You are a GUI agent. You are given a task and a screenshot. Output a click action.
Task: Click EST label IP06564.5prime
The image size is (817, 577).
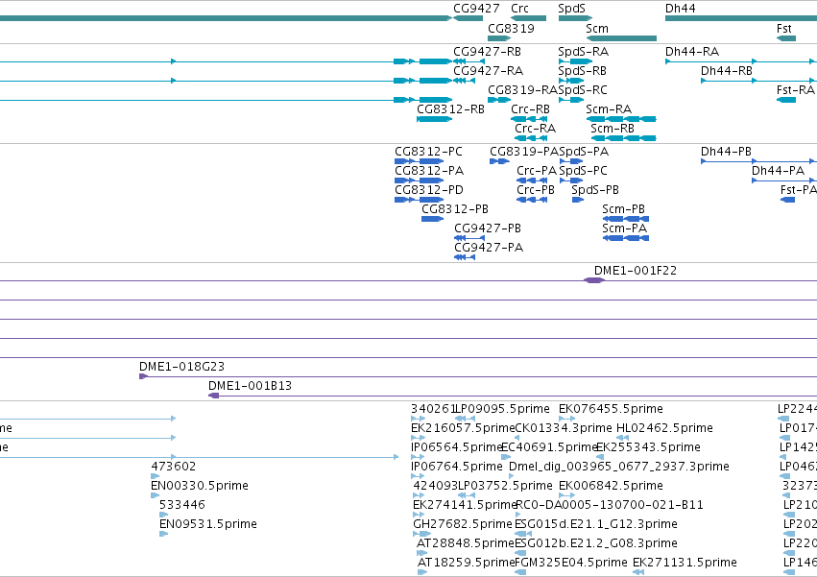tap(456, 447)
